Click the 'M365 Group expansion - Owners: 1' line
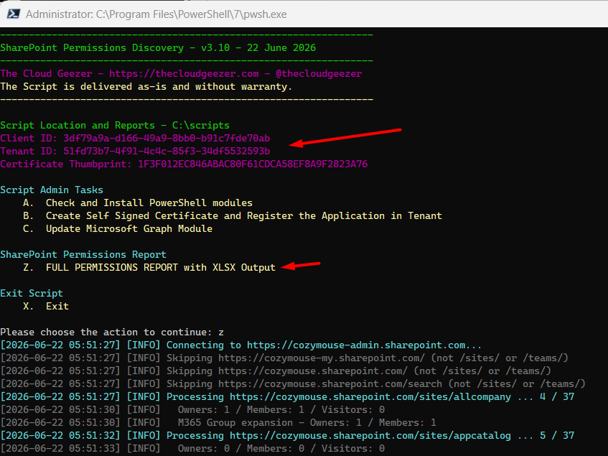 pos(218,423)
